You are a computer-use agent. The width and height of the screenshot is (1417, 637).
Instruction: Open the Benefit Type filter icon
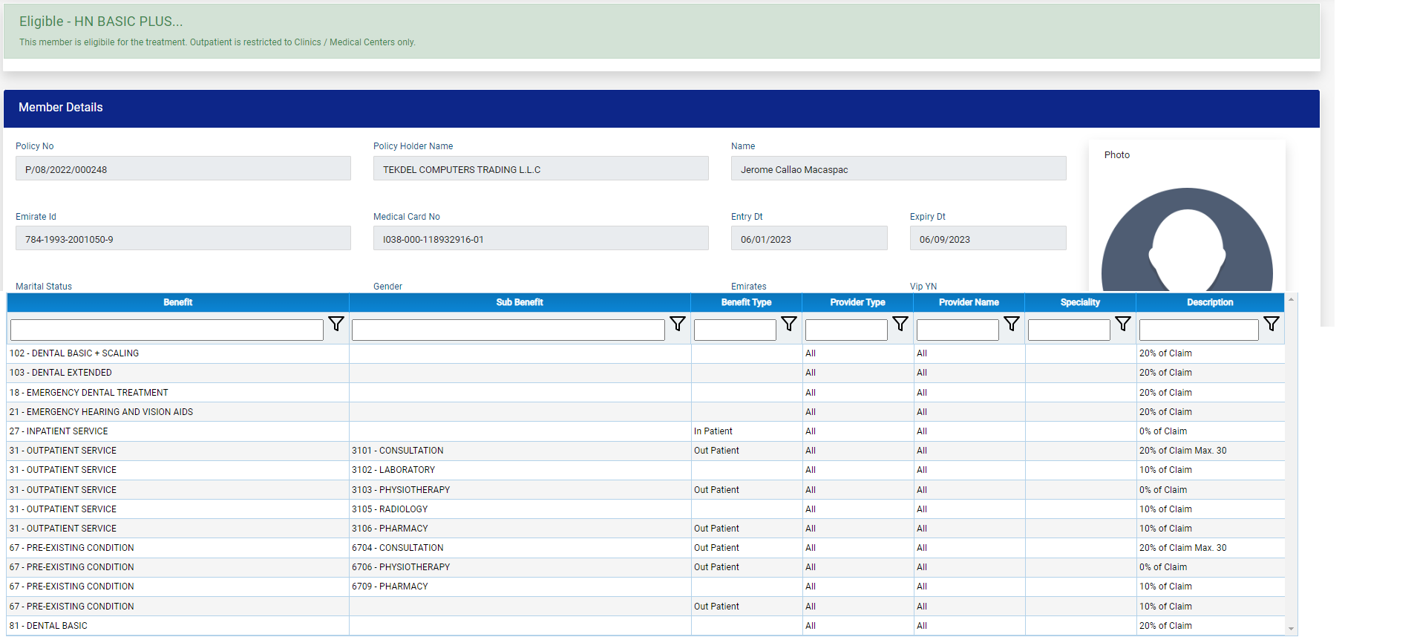tap(788, 324)
